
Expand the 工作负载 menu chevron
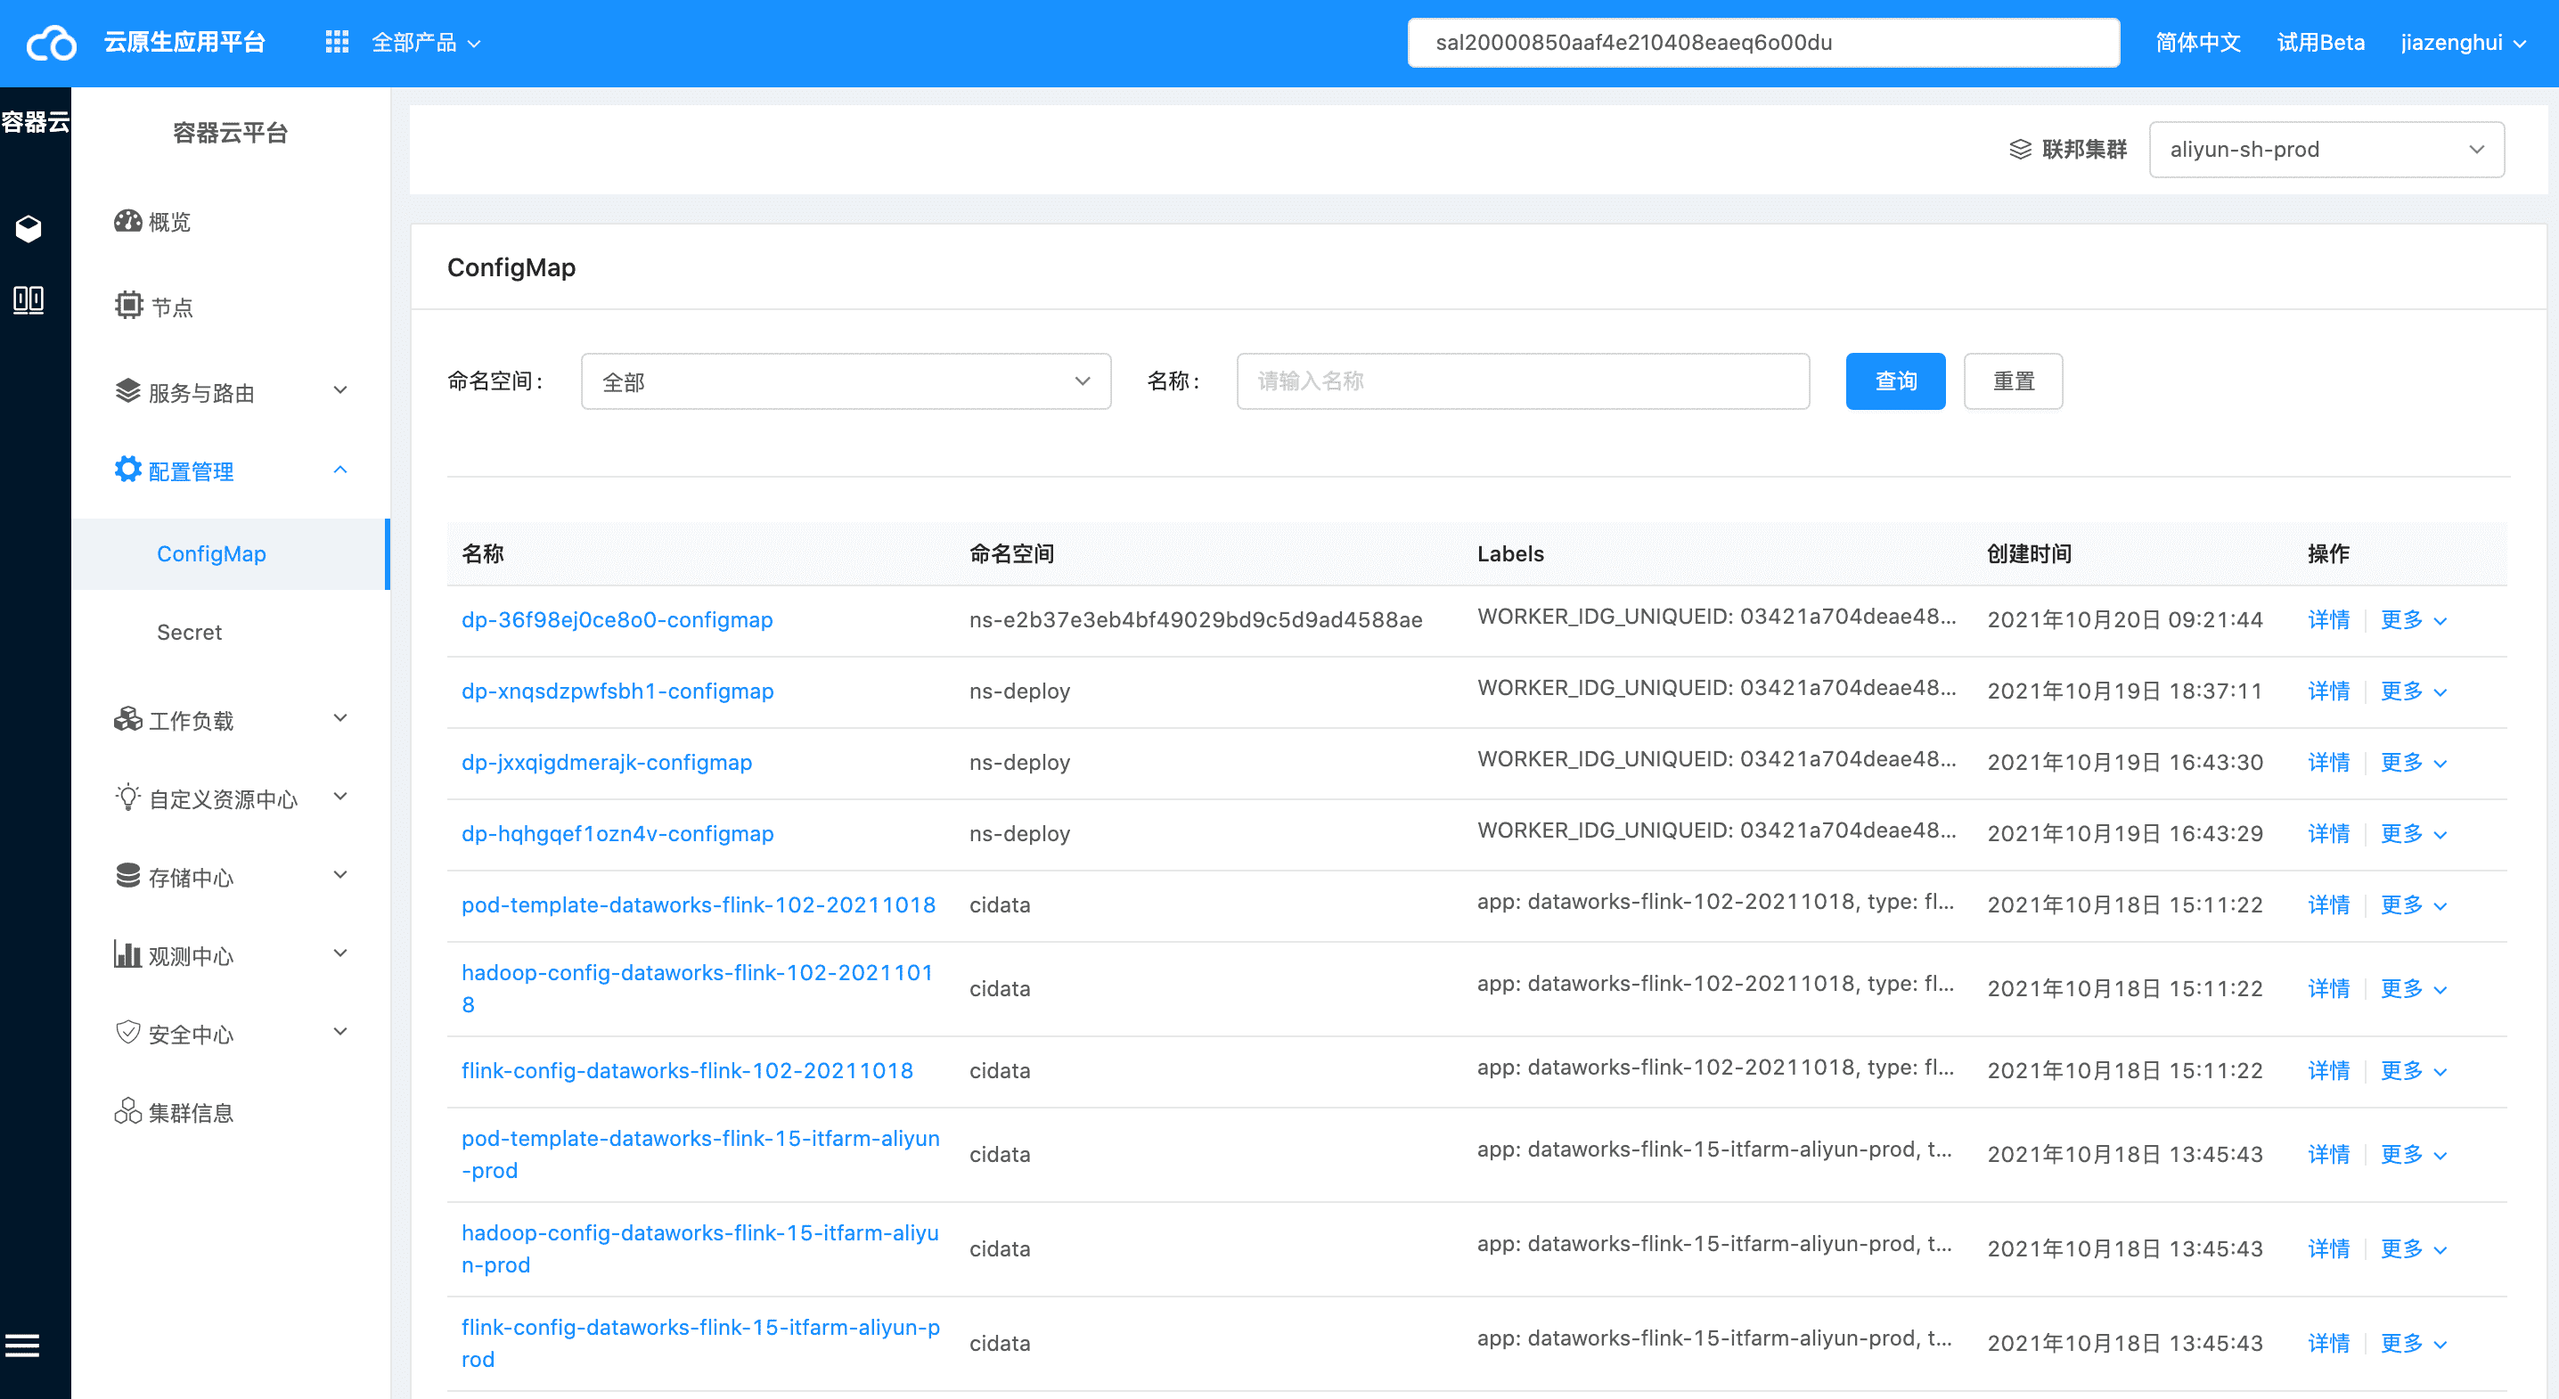tap(339, 718)
